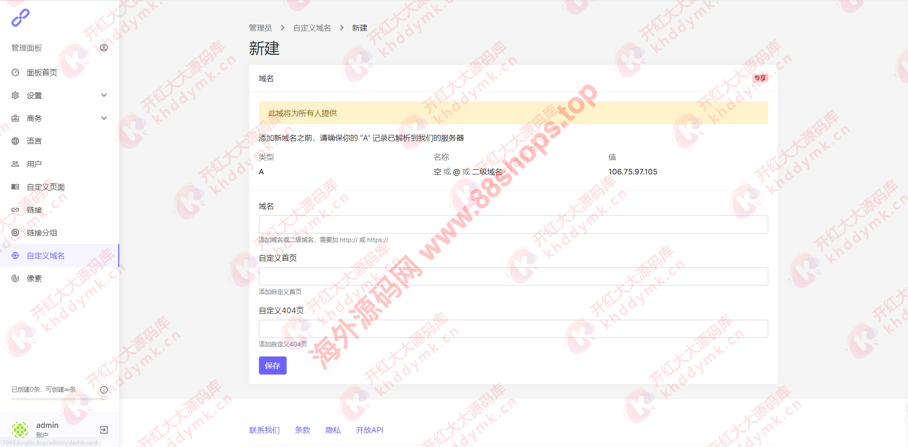The width and height of the screenshot is (908, 447).
Task: Click the 开放API footer link
Action: pyautogui.click(x=369, y=430)
